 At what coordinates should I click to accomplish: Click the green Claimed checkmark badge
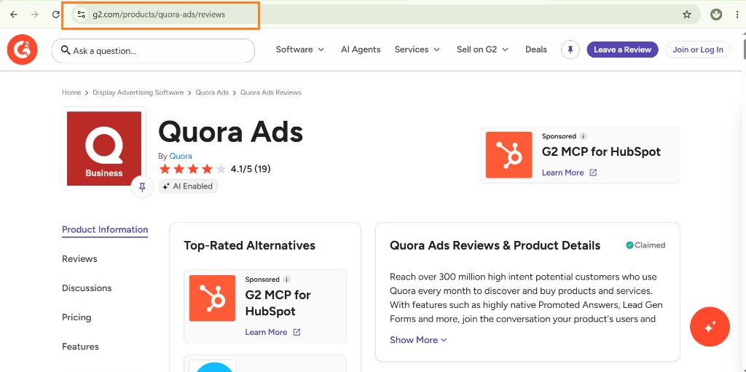pos(630,245)
